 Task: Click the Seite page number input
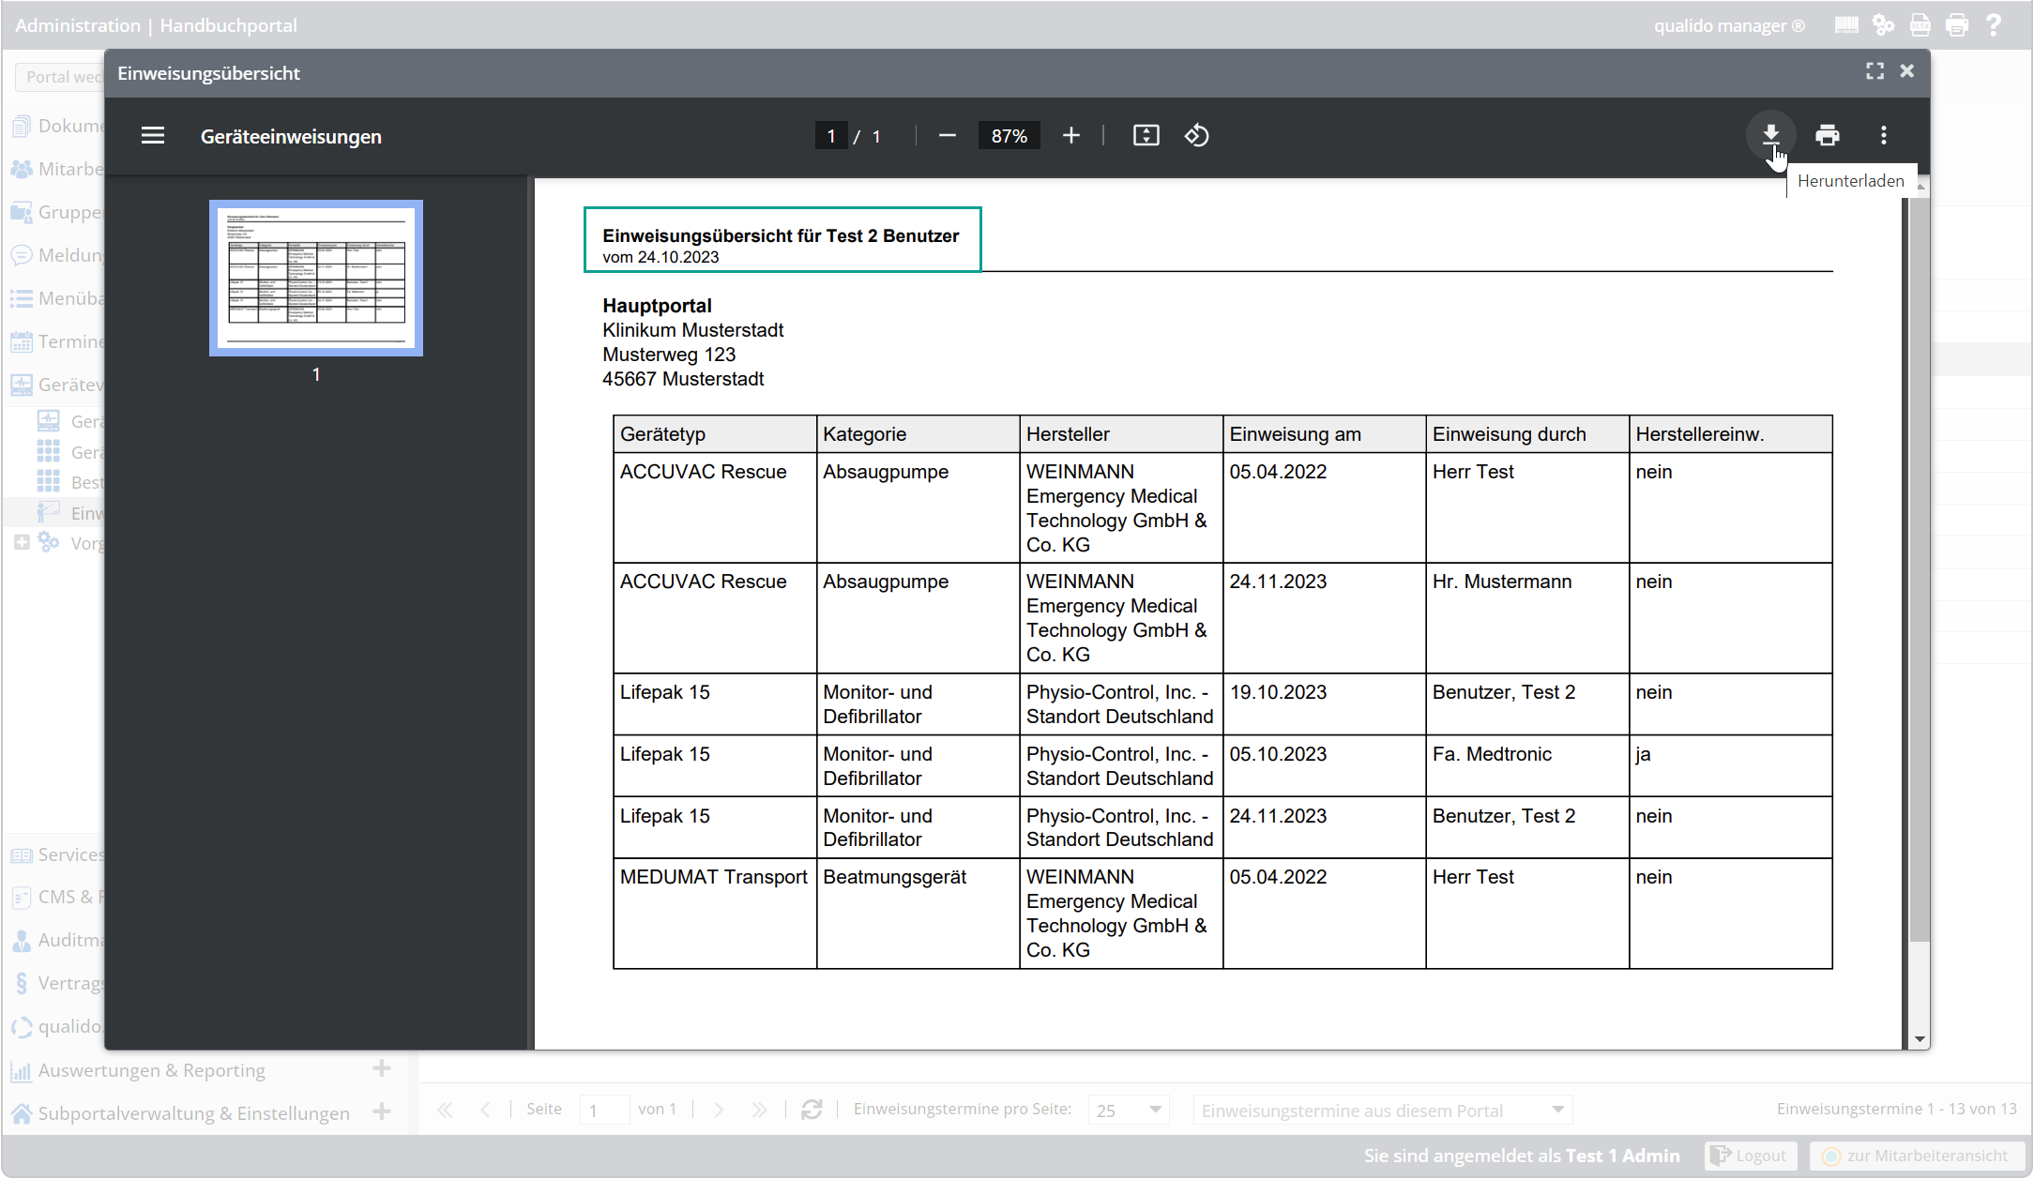(x=604, y=1110)
